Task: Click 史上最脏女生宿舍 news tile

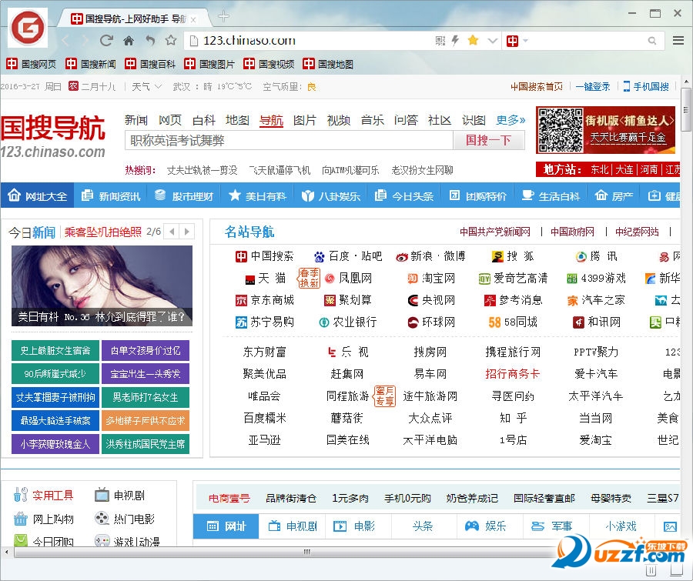Action: coord(55,351)
